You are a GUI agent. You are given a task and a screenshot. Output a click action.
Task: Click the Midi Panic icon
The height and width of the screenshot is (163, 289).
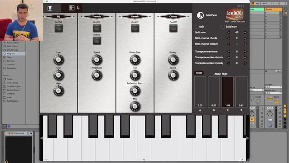point(200,15)
